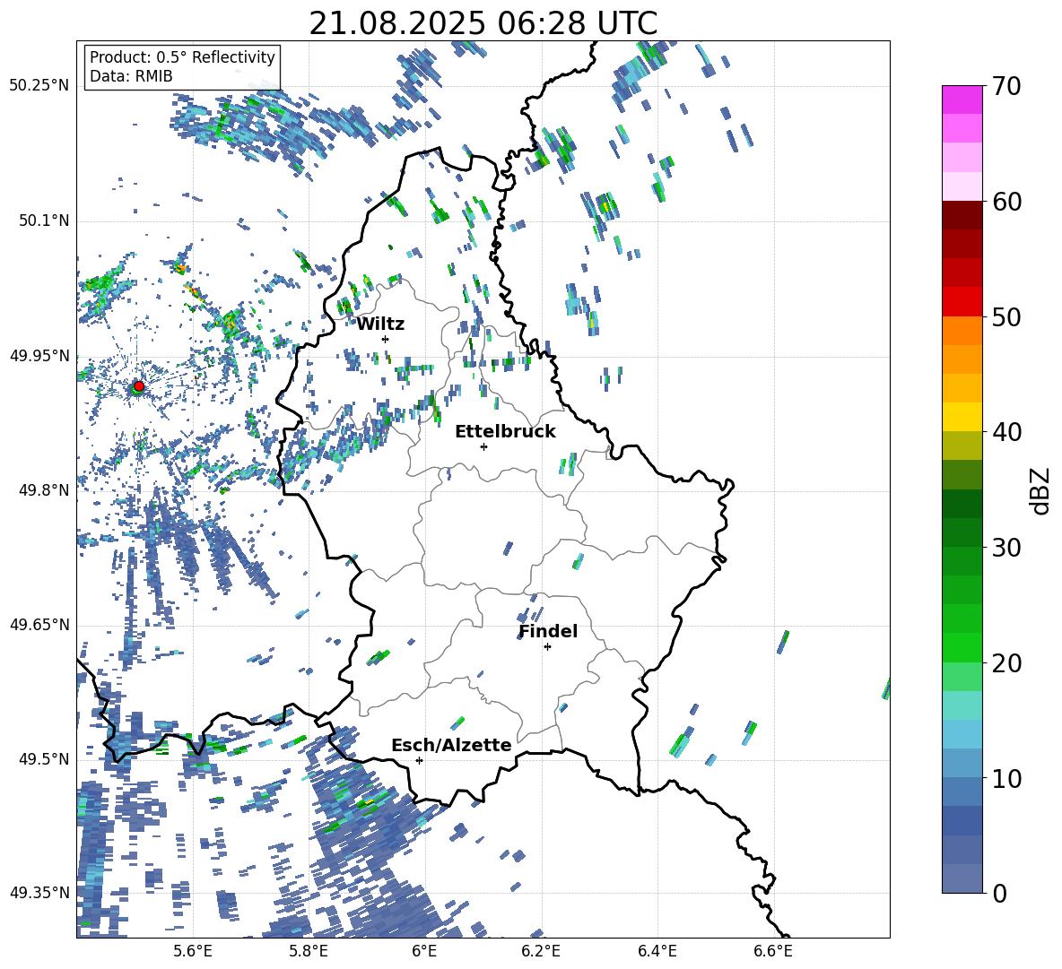Click the 50.1°N latitude label

pyautogui.click(x=44, y=221)
